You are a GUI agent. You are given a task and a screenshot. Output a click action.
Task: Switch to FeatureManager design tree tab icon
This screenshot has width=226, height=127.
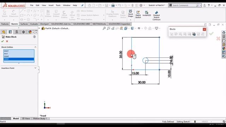coord(4,32)
